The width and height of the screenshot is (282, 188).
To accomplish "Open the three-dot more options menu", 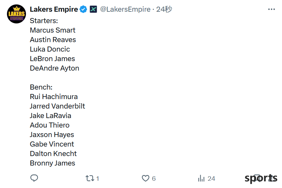I will [271, 9].
